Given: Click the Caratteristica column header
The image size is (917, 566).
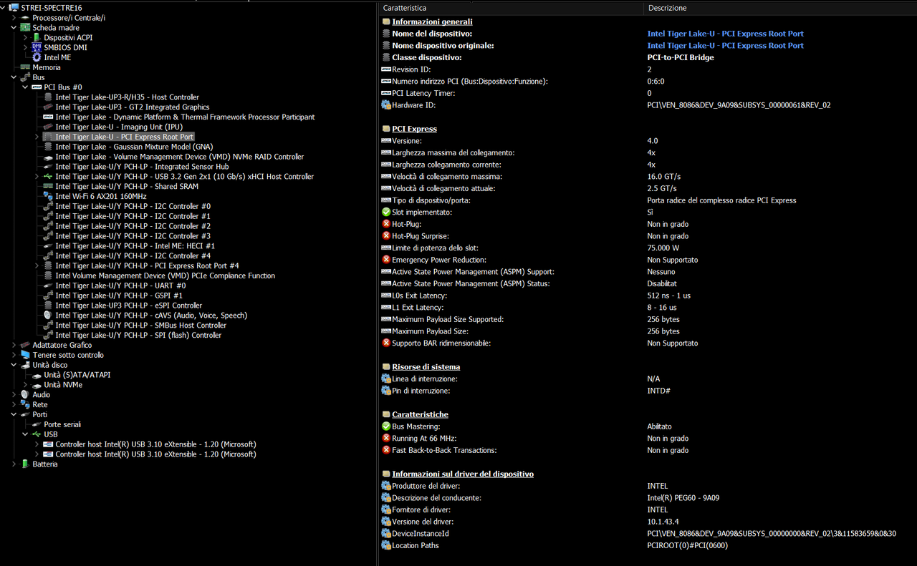Looking at the screenshot, I should [x=511, y=8].
